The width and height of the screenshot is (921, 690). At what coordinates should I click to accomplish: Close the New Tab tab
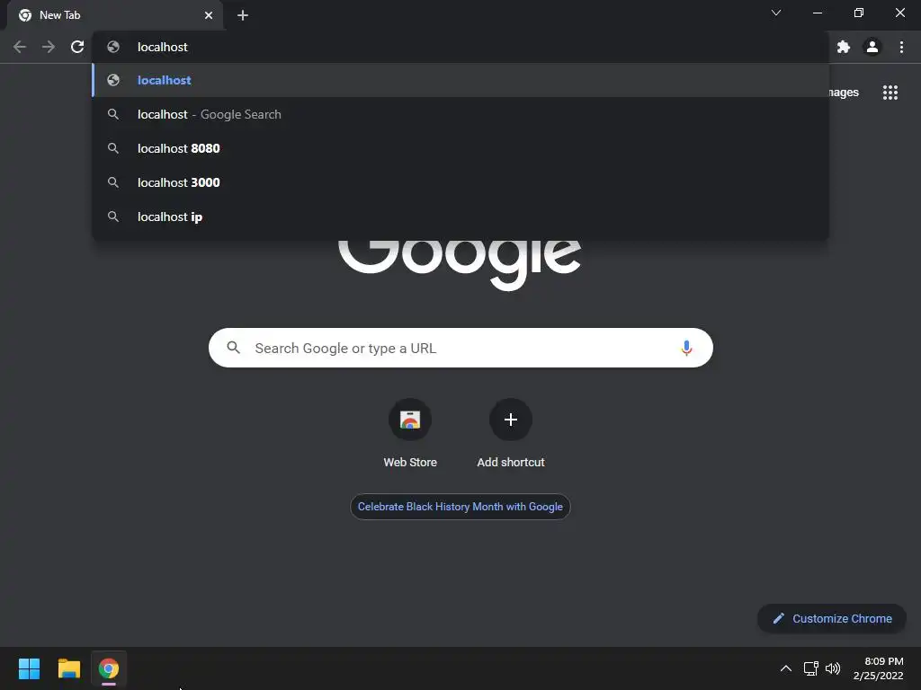click(209, 15)
